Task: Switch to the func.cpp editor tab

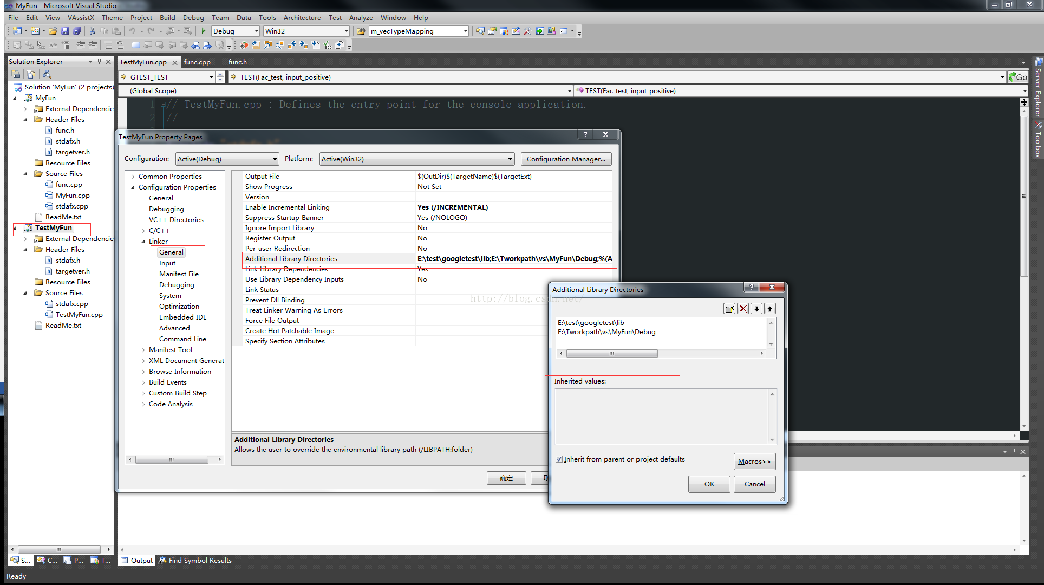Action: (x=197, y=62)
